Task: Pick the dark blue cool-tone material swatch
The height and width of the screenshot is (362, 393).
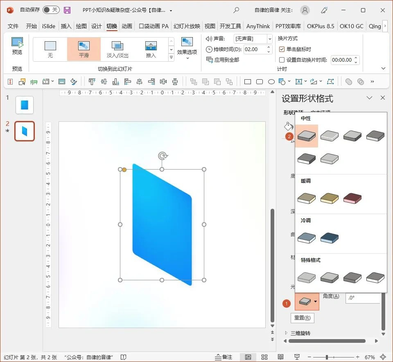Action: (x=330, y=238)
